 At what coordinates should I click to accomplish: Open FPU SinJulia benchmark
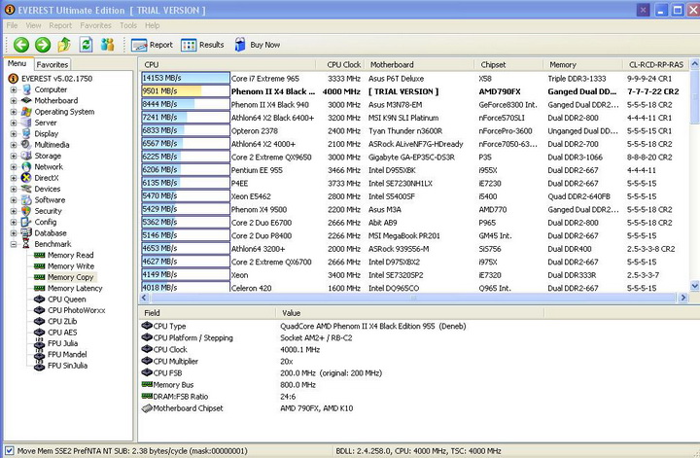(67, 366)
